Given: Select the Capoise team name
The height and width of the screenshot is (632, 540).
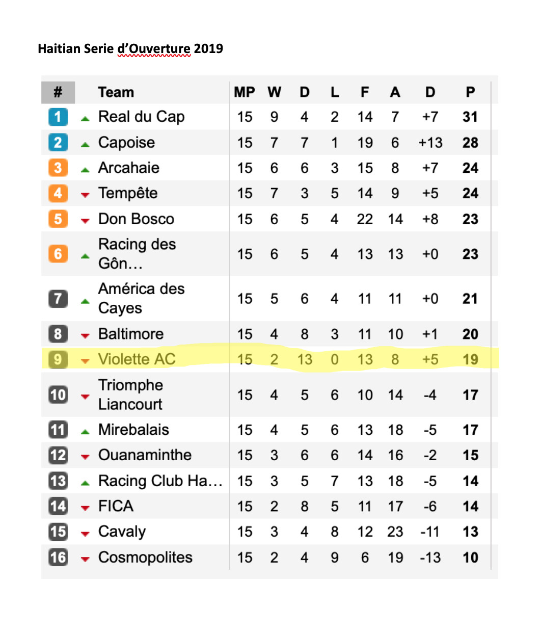Looking at the screenshot, I should point(126,142).
